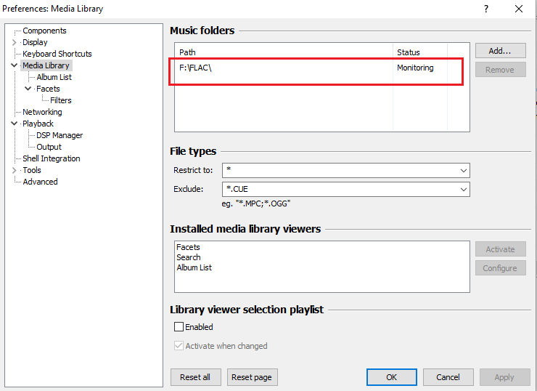537x391 pixels.
Task: Select the F:\FLAC\ music folder row
Action: tap(283, 68)
